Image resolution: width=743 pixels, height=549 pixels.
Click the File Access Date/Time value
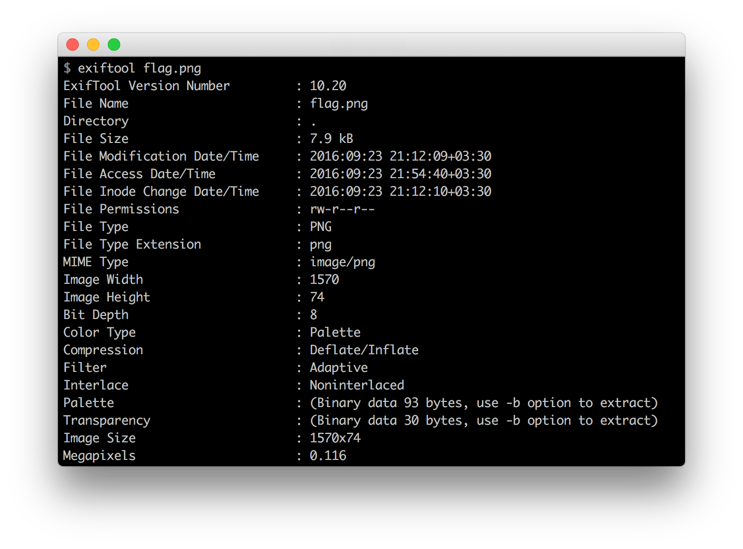click(401, 174)
